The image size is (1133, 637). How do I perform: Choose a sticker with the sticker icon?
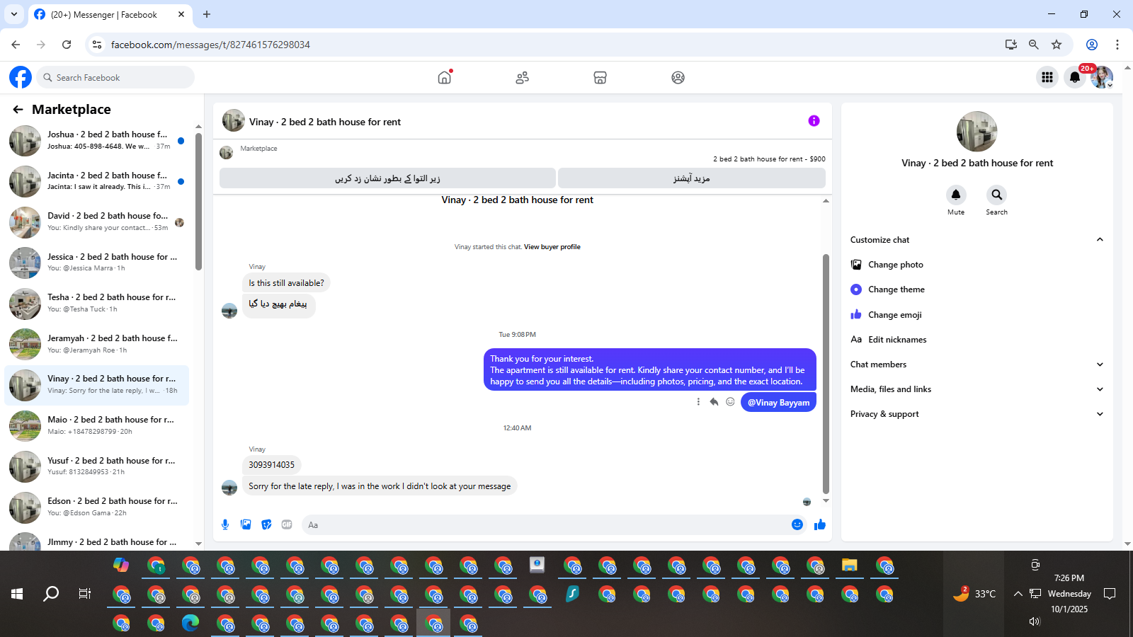[266, 524]
